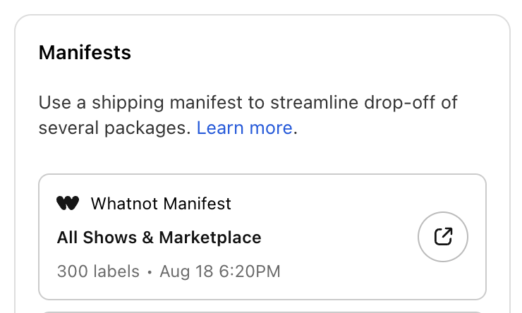Select the Whatnot Manifest label text

161,204
